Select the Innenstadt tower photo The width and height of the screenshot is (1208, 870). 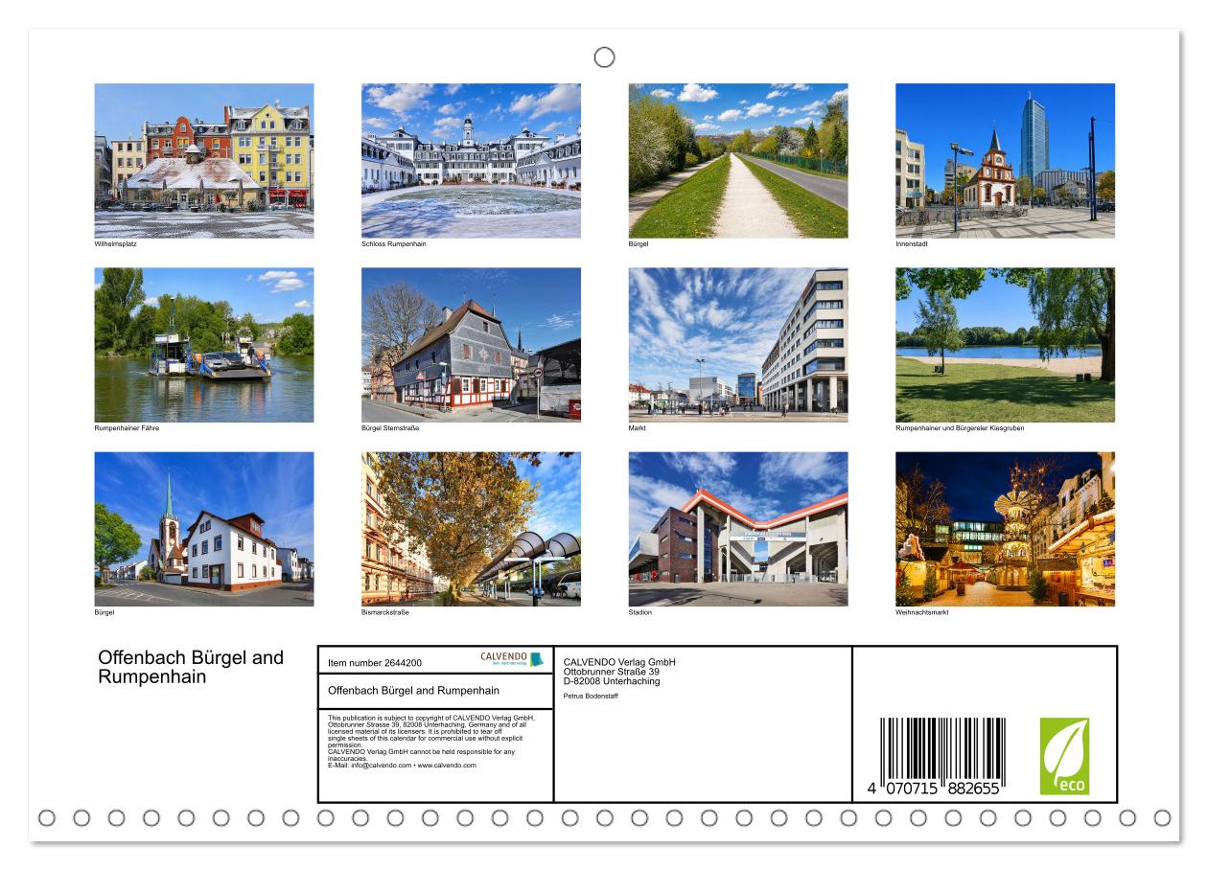tap(1005, 161)
